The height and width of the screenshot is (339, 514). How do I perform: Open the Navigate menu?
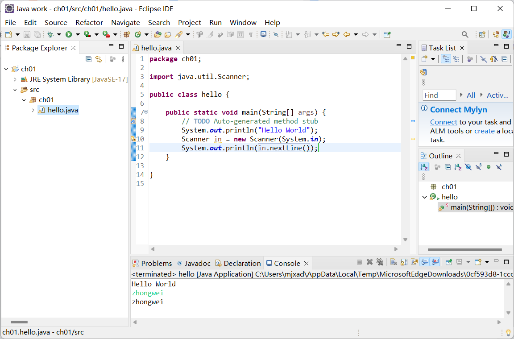(x=125, y=23)
